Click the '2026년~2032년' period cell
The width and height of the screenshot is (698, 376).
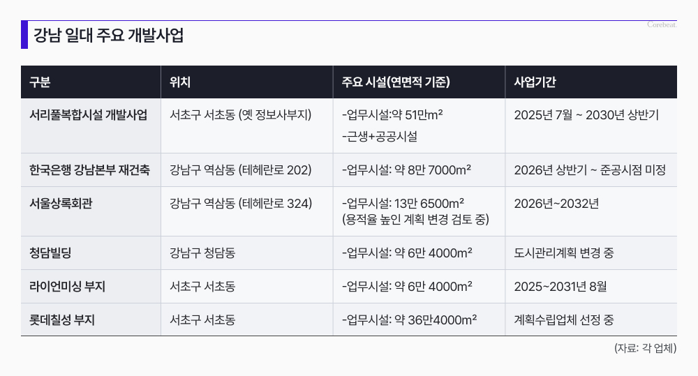(x=556, y=204)
